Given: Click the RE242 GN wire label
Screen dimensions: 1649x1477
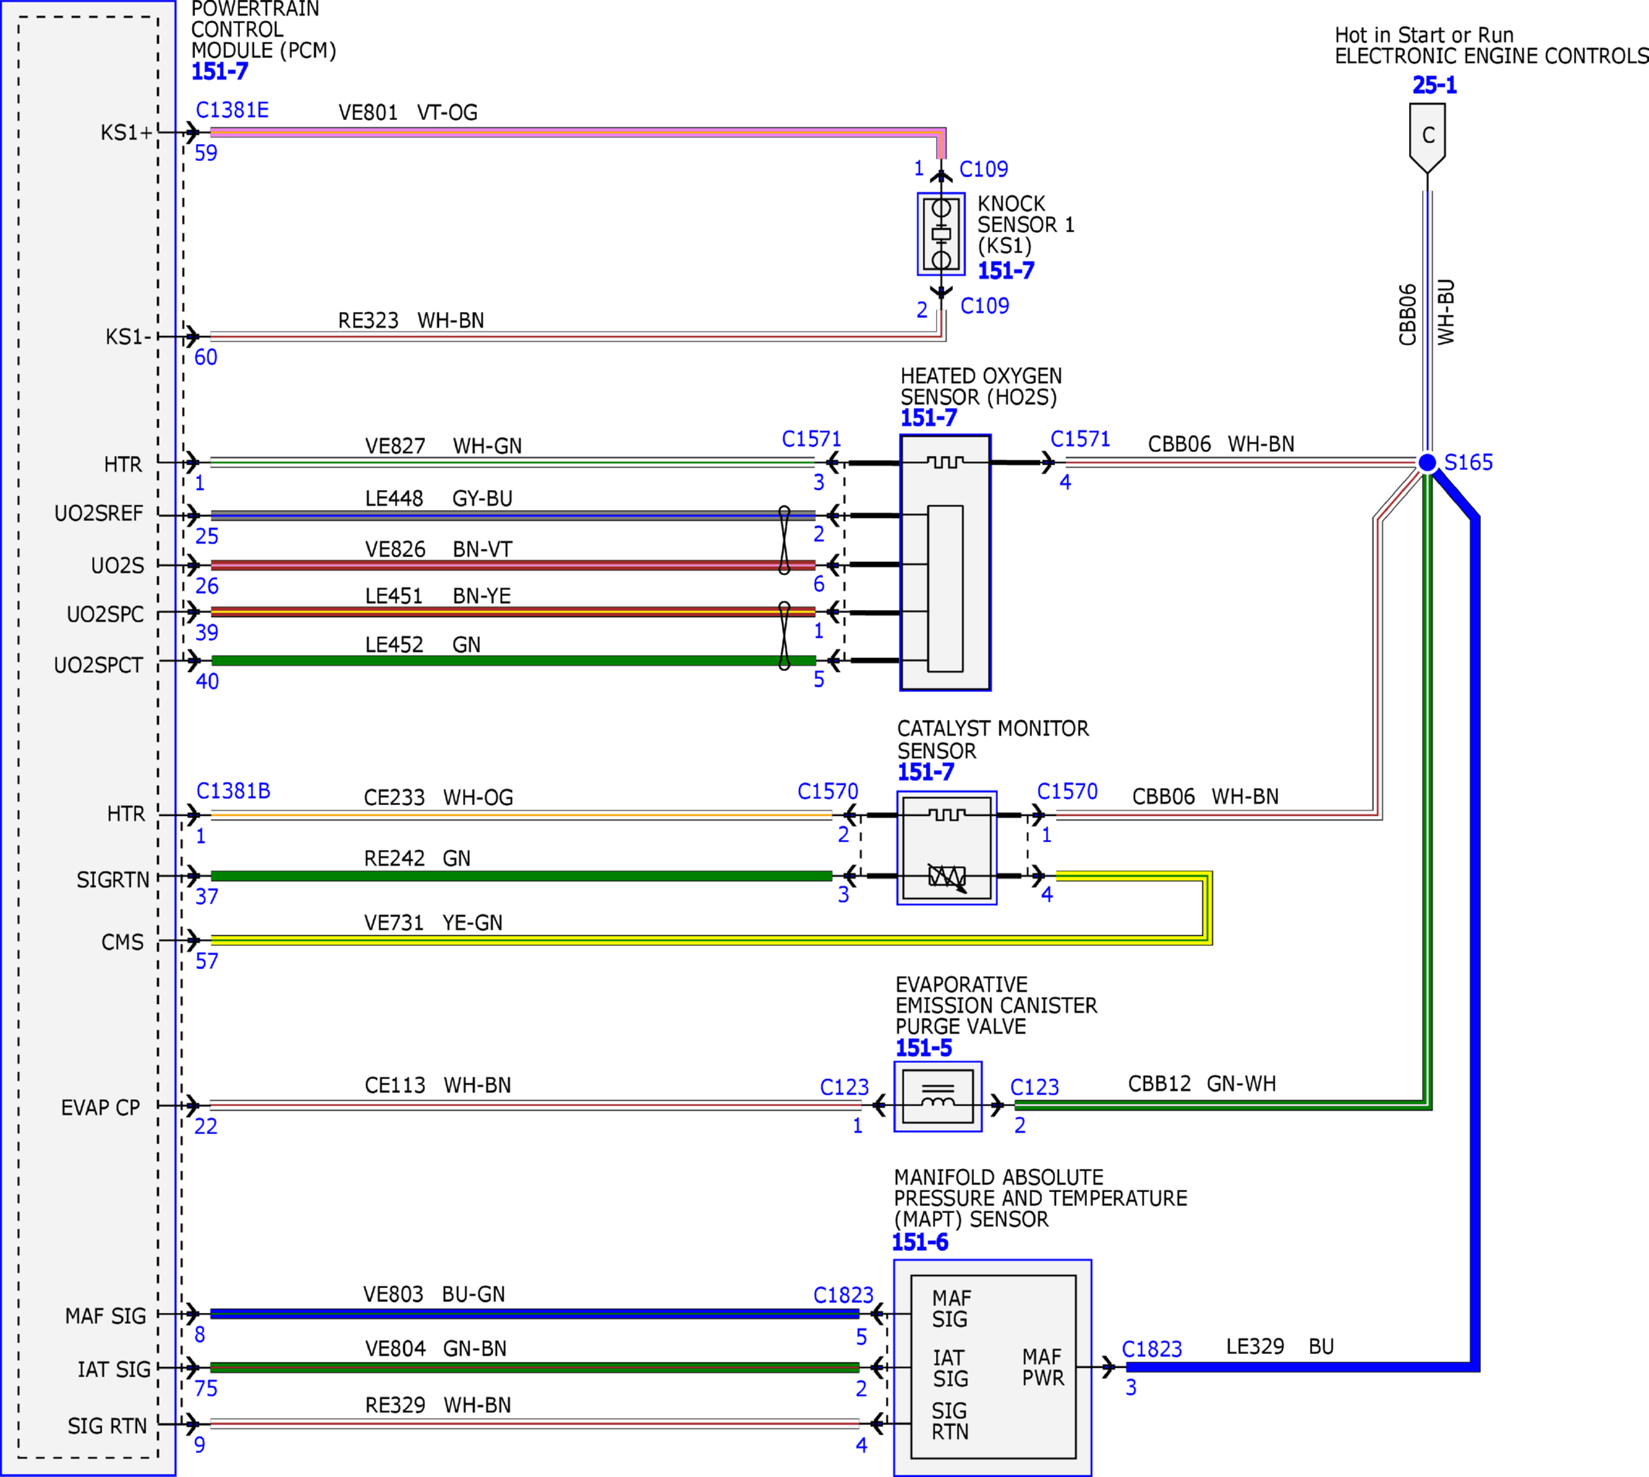Looking at the screenshot, I should 417,858.
